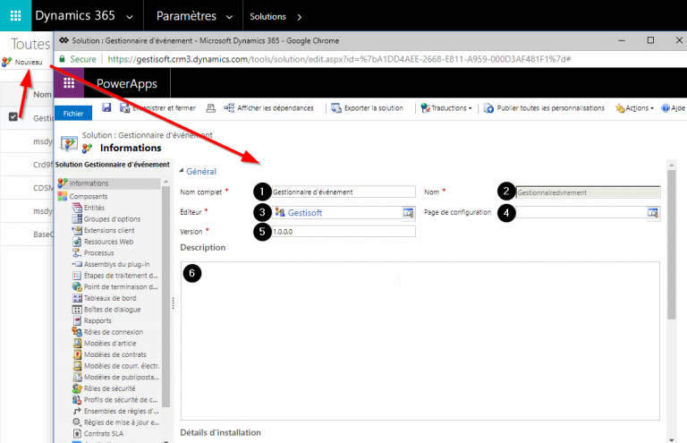Expand the chevron after Solutions
The height and width of the screenshot is (443, 687).
click(300, 17)
